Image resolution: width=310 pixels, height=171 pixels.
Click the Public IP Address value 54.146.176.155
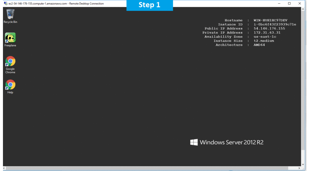pyautogui.click(x=269, y=29)
